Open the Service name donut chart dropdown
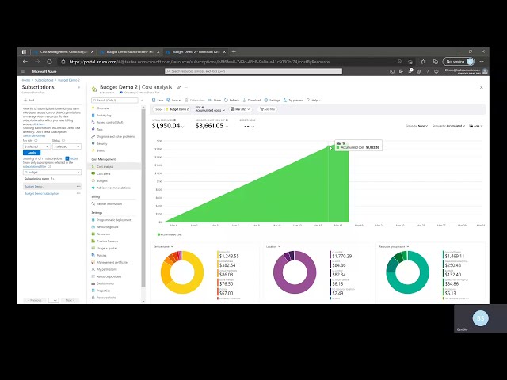507x380 pixels. (x=163, y=246)
